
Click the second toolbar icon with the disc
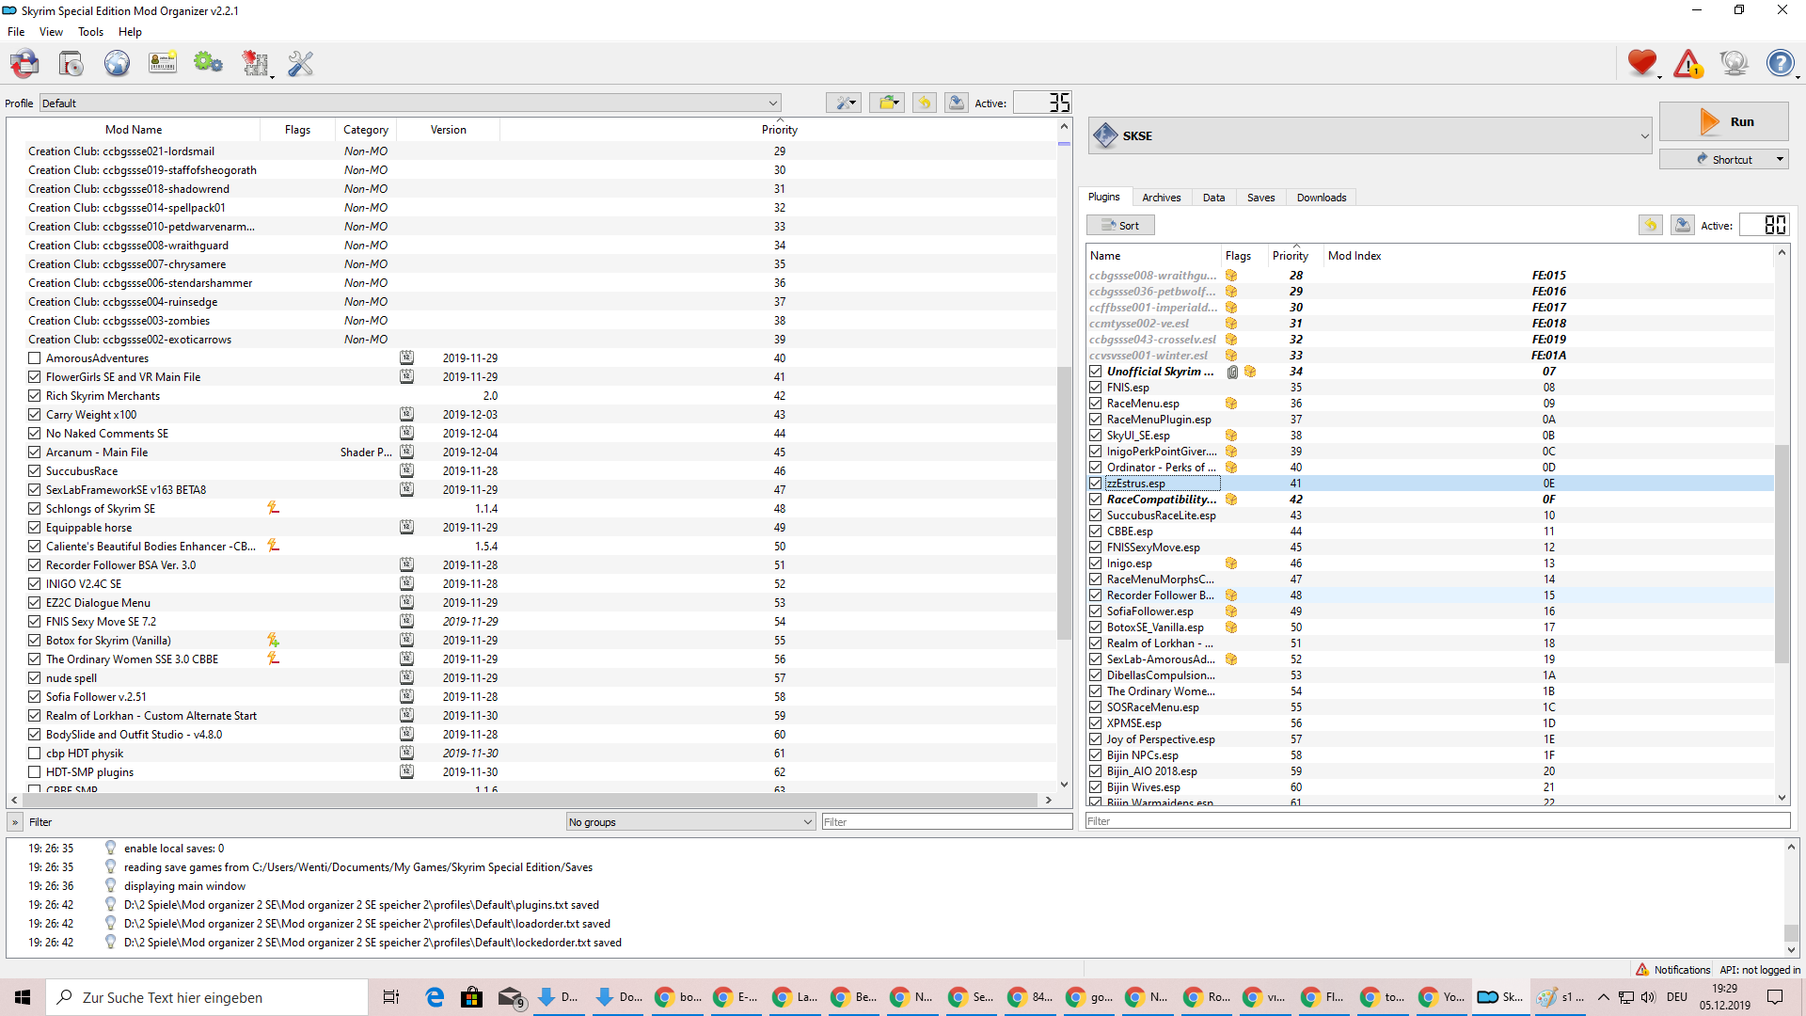[71, 64]
